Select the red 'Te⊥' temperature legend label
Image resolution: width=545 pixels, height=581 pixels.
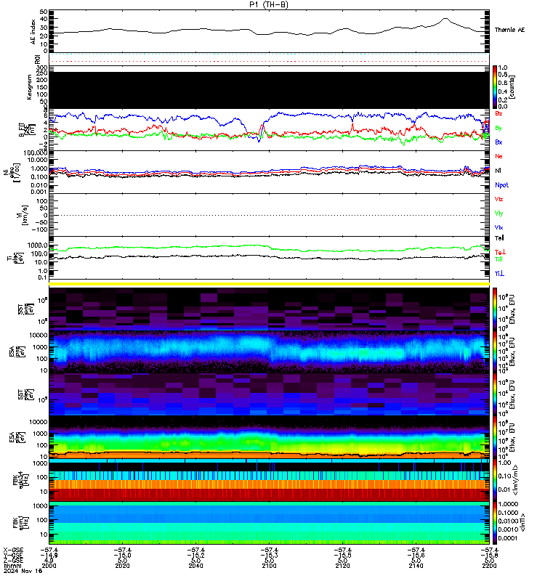500,252
